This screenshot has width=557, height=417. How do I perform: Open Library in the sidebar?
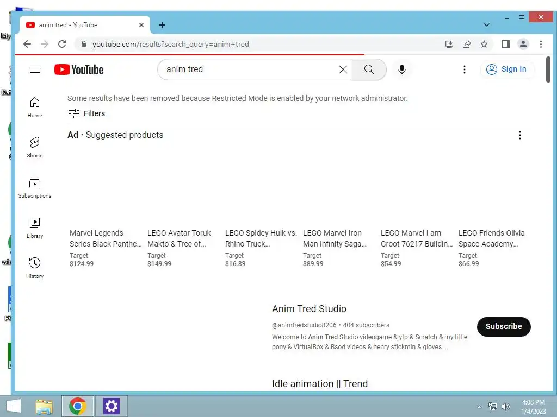tap(35, 228)
